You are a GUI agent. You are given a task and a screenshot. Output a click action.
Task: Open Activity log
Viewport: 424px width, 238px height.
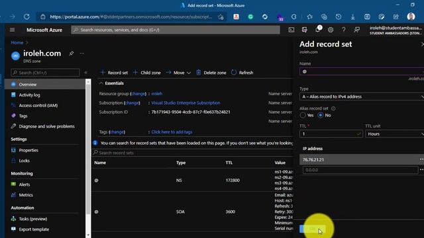(29, 95)
